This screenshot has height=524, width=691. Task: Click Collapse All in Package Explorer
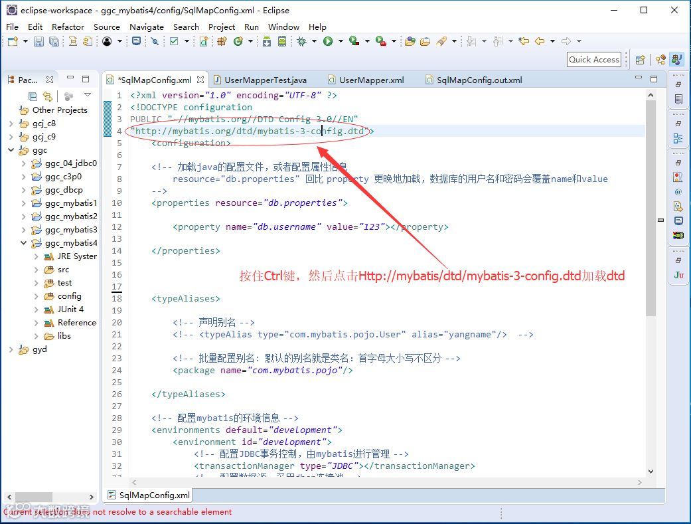coord(33,96)
